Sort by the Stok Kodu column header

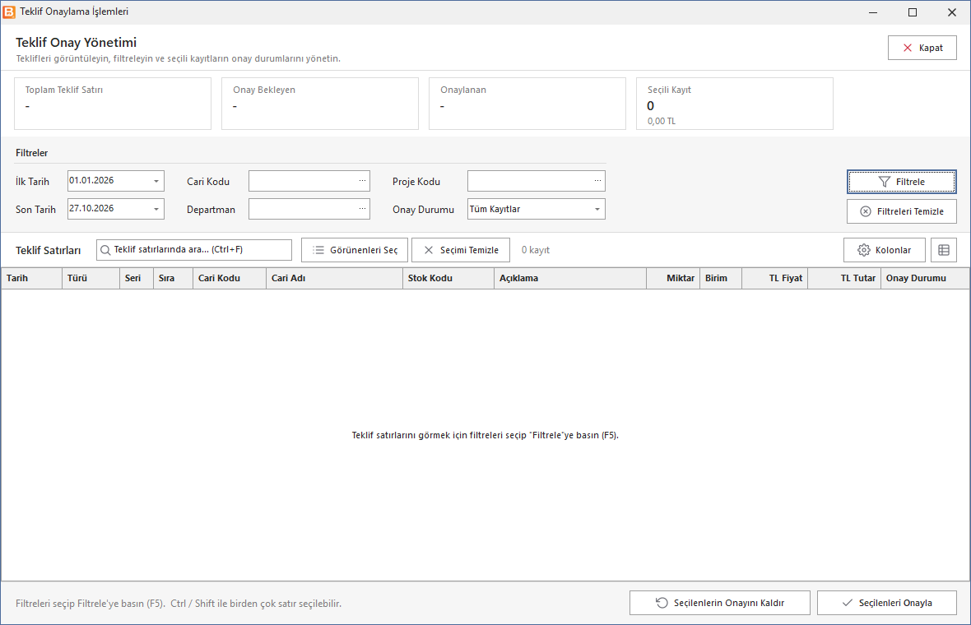448,279
